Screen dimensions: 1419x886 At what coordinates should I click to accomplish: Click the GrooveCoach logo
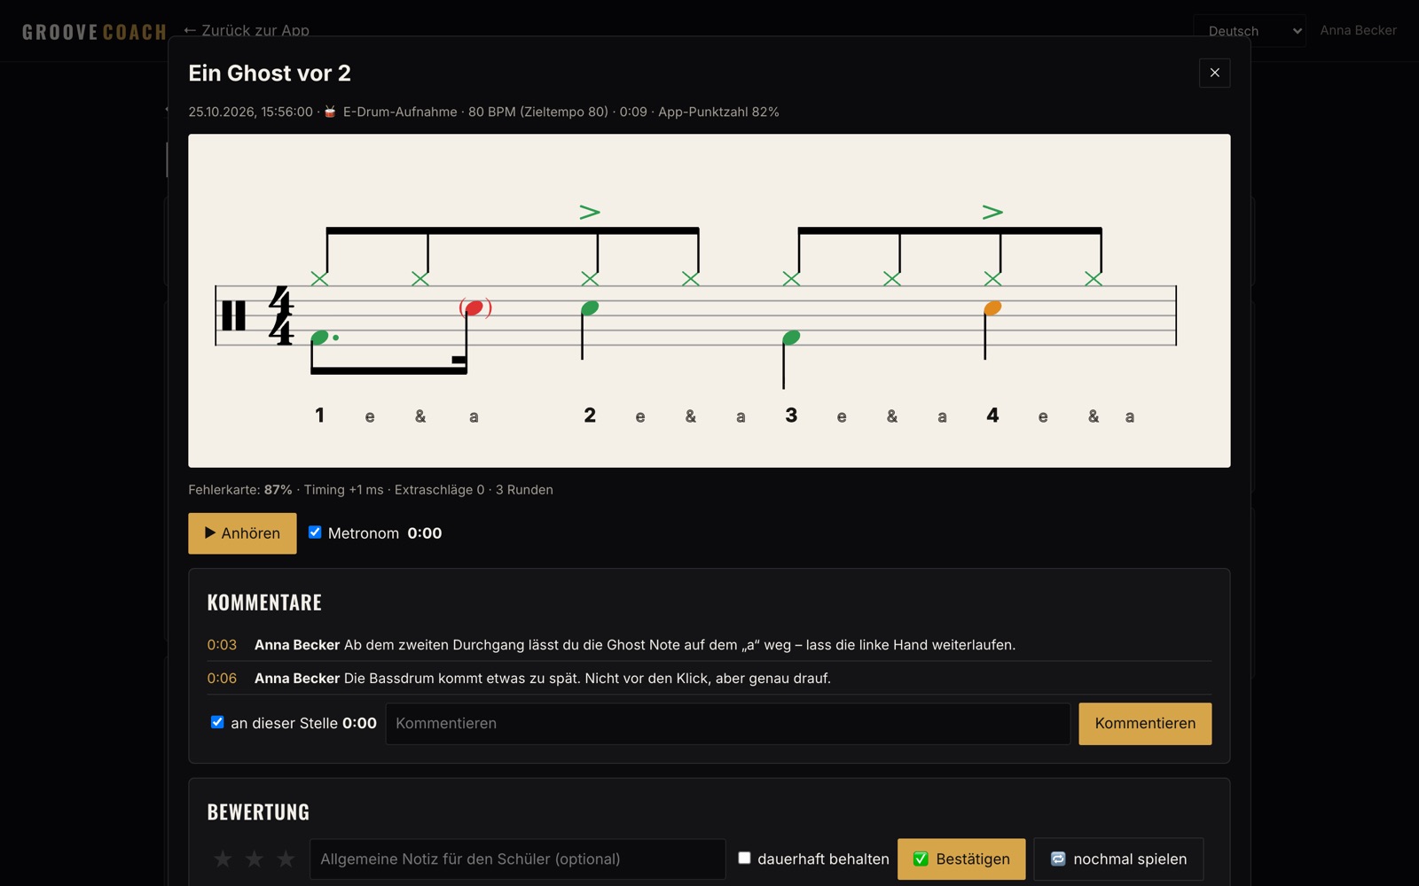94,32
